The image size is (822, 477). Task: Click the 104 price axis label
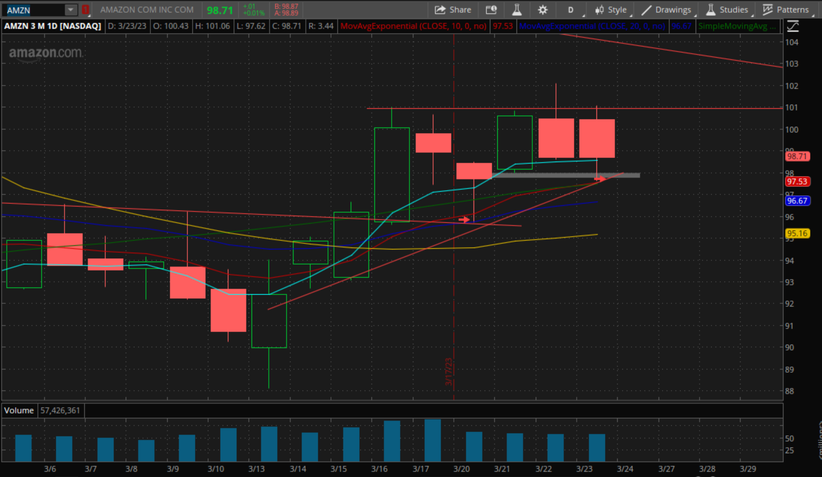(792, 42)
